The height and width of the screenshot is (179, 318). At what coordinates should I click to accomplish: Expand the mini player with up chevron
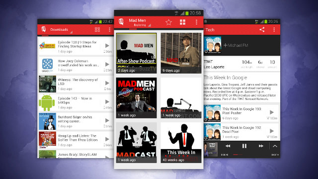click(x=275, y=146)
